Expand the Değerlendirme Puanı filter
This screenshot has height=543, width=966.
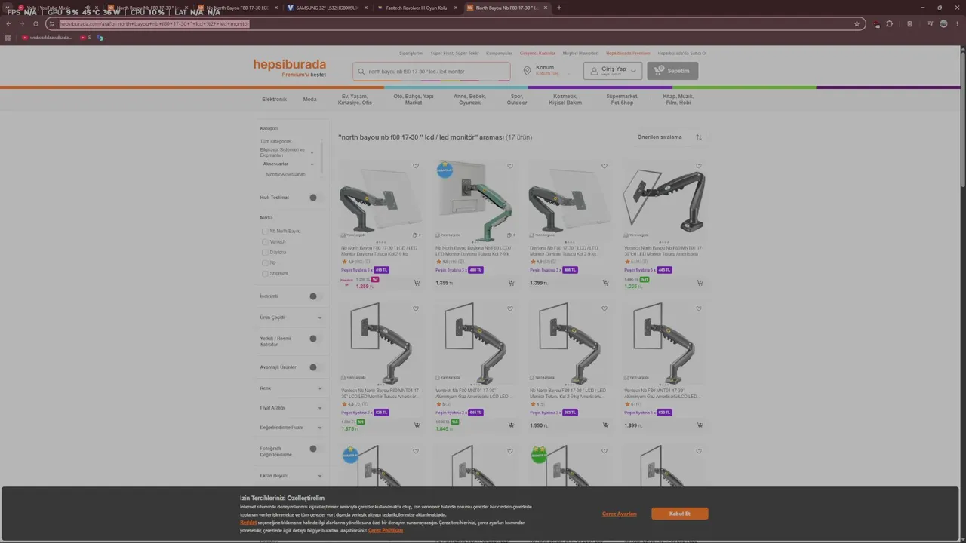pyautogui.click(x=319, y=428)
